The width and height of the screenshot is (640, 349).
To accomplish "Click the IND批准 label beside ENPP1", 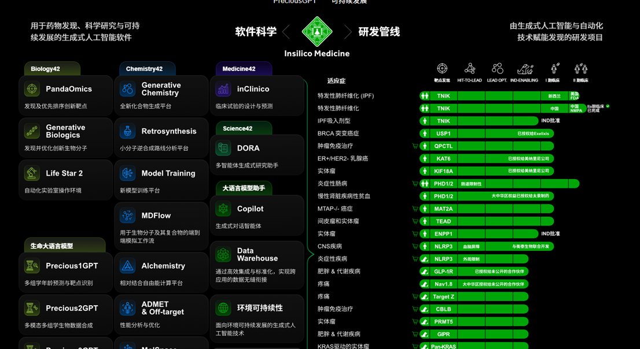I will pos(551,233).
